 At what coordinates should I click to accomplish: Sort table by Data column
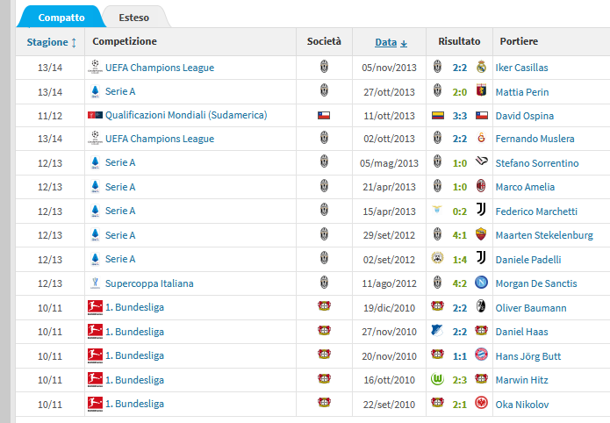coord(386,42)
